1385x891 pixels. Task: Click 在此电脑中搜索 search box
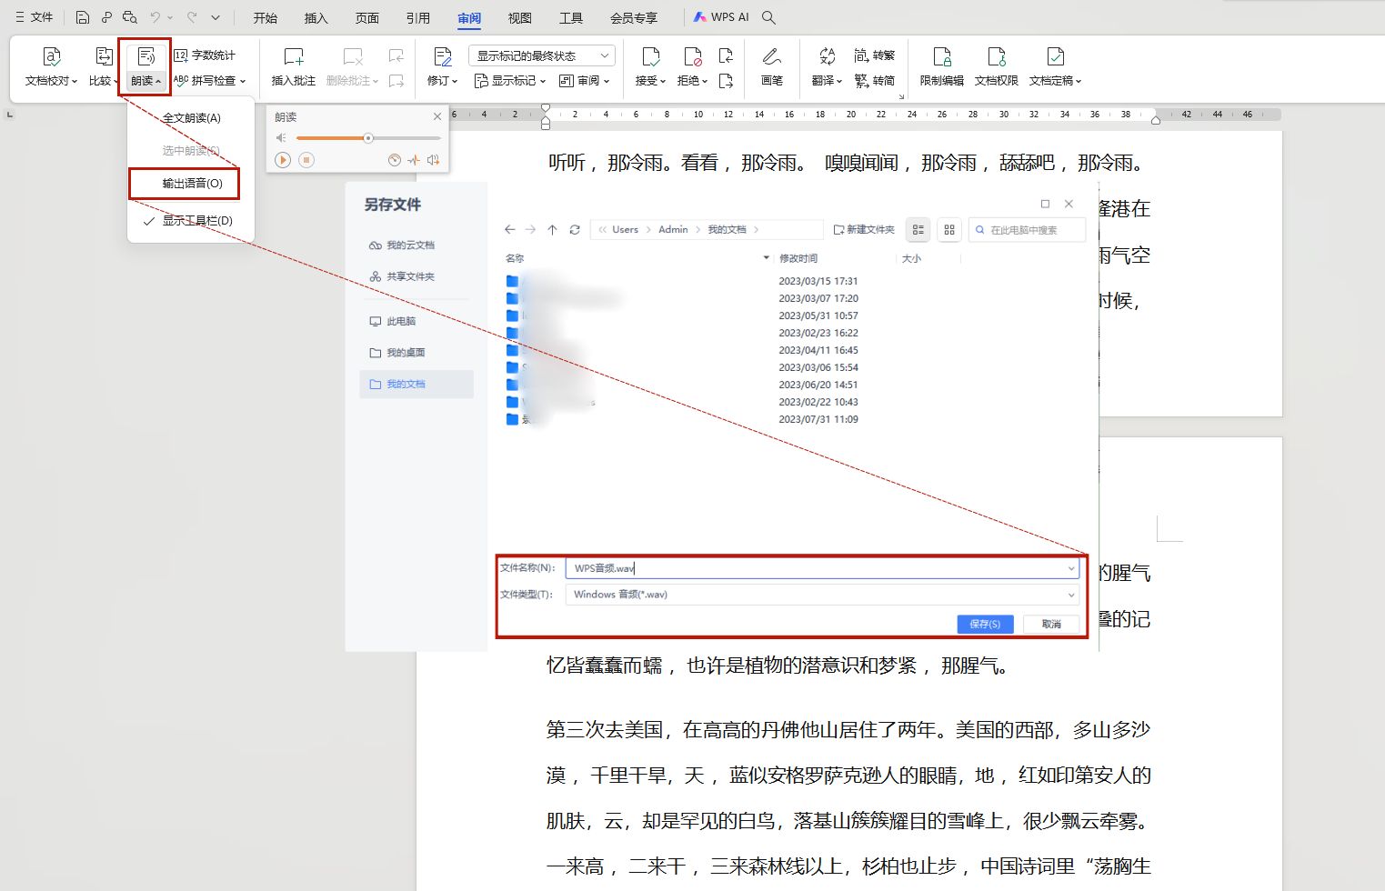pyautogui.click(x=1028, y=230)
